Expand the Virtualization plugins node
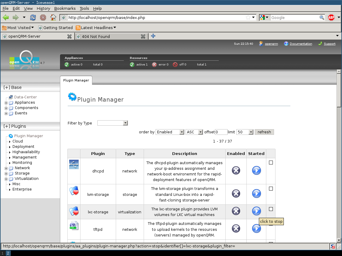Screen dimensions: 342x256 click(x=6, y=179)
